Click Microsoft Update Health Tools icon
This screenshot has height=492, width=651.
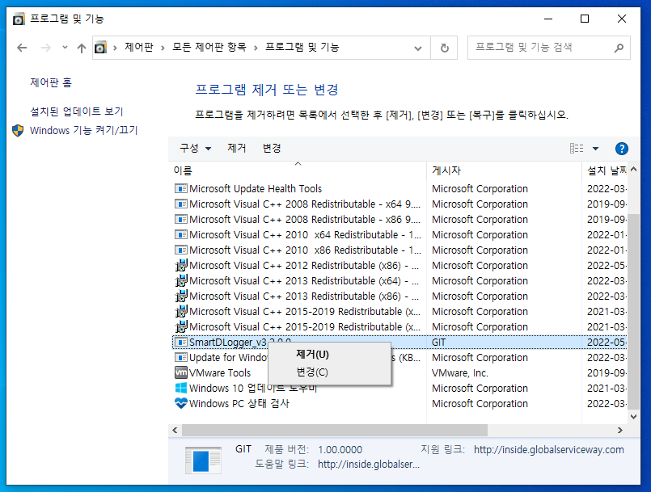[x=180, y=189]
